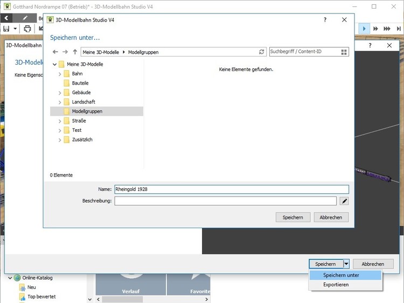404x303 pixels.
Task: Click Speichern in Speichern unter dialog
Action: coord(293,217)
